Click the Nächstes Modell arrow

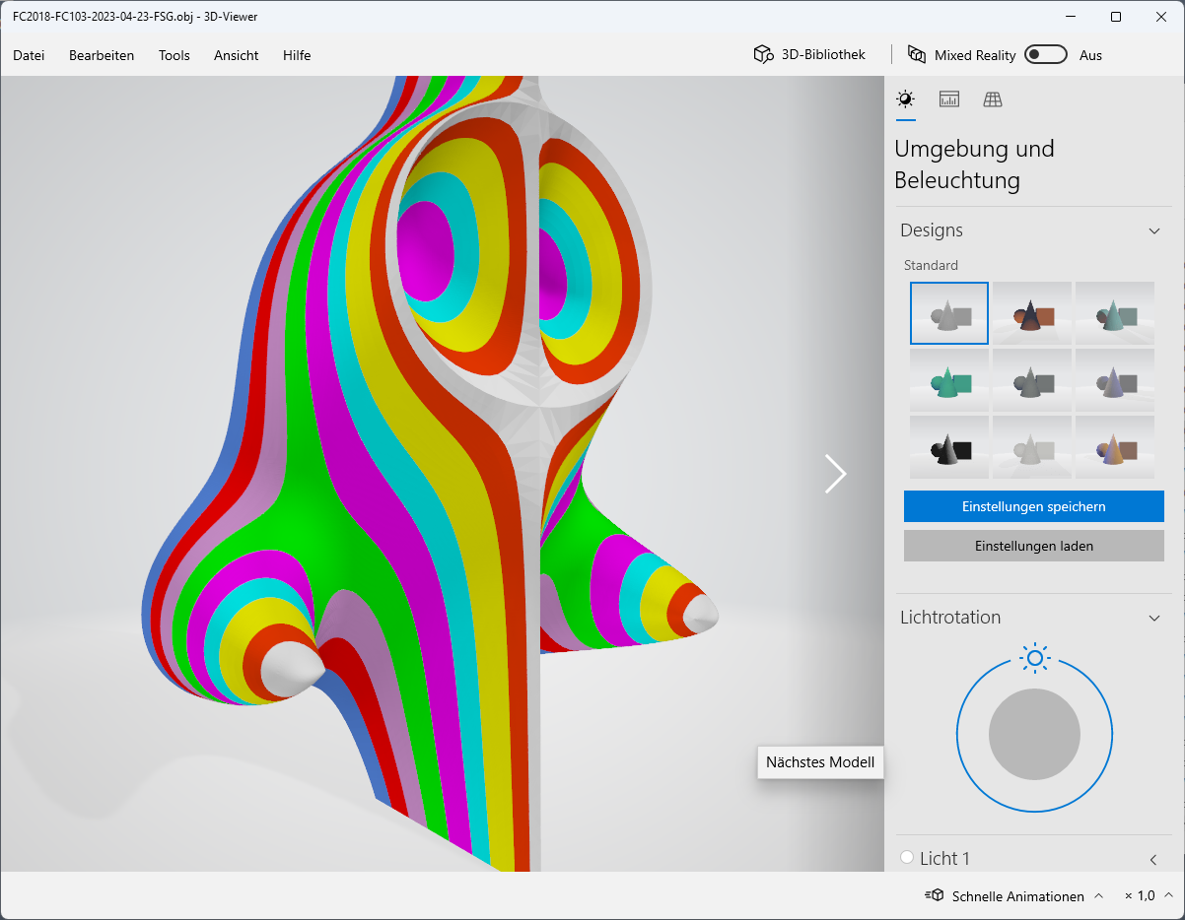pyautogui.click(x=835, y=474)
